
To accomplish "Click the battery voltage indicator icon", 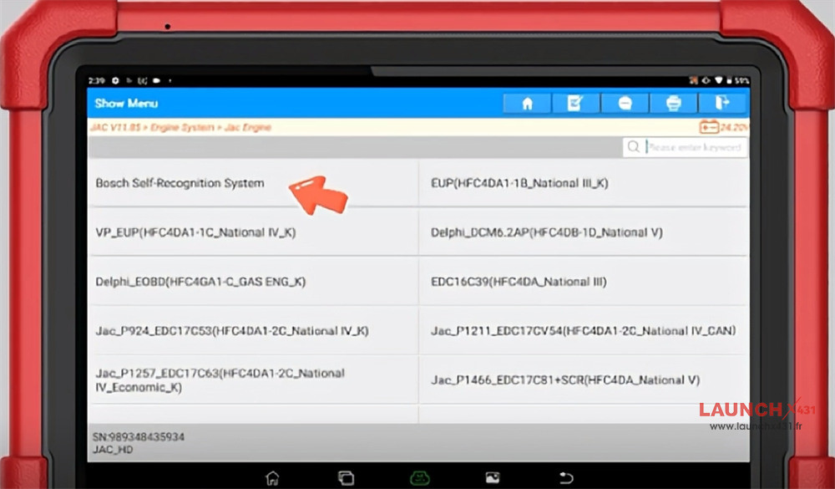I will 709,128.
